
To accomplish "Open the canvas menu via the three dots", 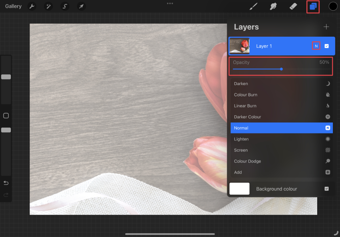I will [x=170, y=4].
